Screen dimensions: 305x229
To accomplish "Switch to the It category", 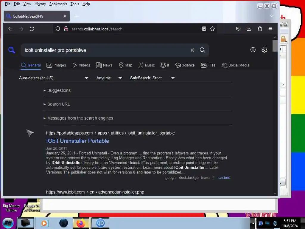I will point(164,65).
